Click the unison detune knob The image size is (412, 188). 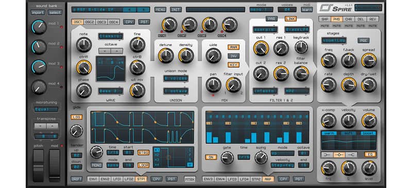coord(166,55)
